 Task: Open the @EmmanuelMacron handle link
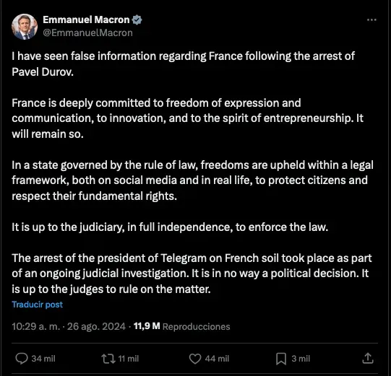[87, 33]
